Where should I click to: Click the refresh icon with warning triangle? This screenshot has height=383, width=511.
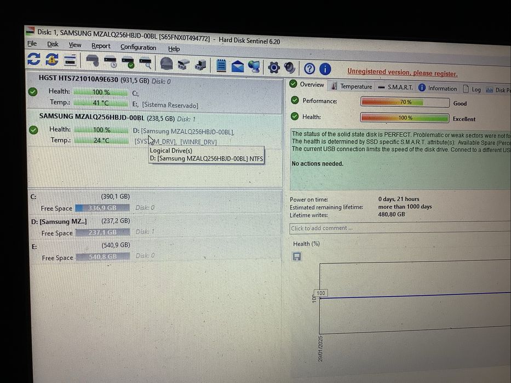(52, 60)
